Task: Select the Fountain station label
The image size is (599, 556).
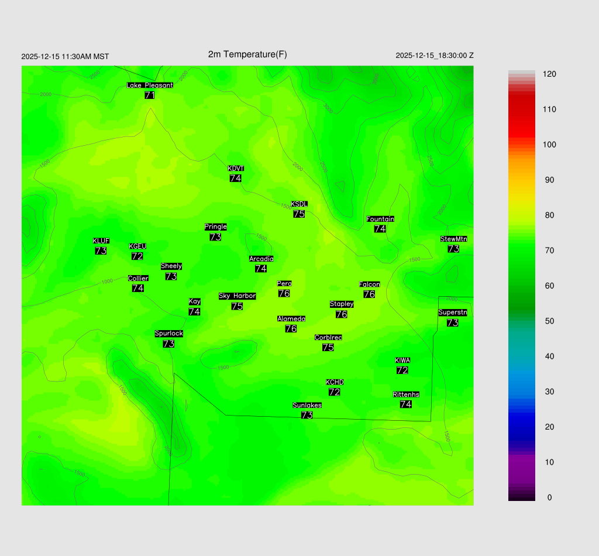Action: tap(380, 219)
